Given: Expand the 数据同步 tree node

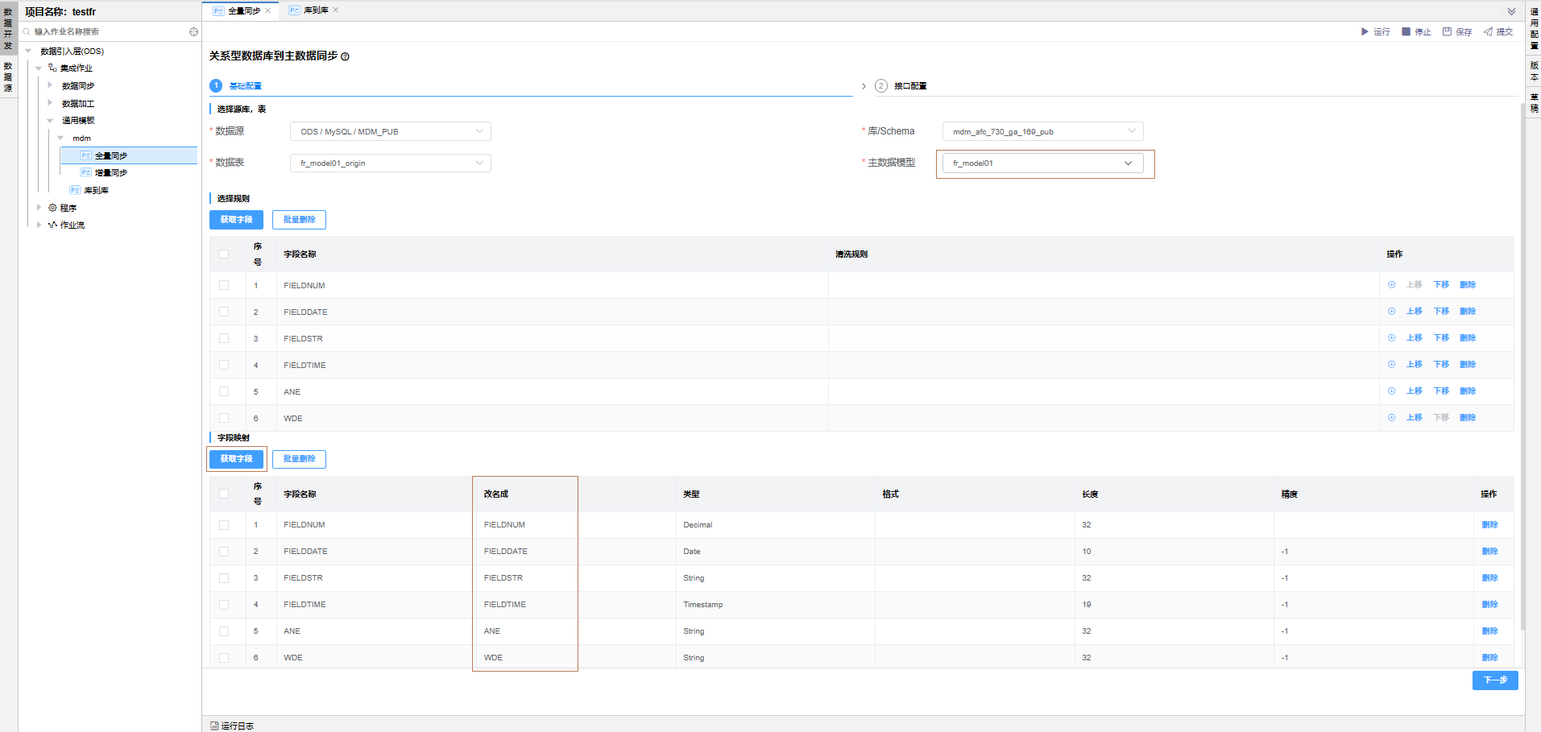Looking at the screenshot, I should pos(50,85).
